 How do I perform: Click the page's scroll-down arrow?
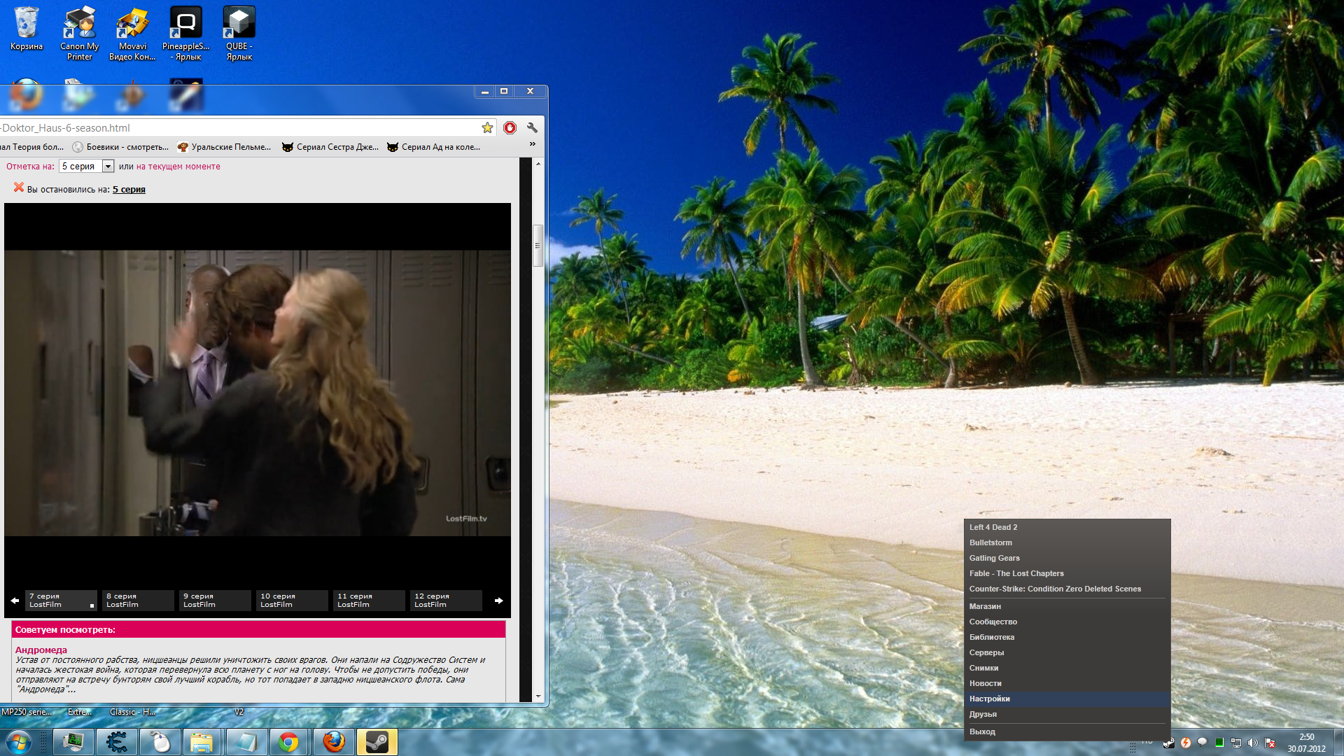coord(538,696)
